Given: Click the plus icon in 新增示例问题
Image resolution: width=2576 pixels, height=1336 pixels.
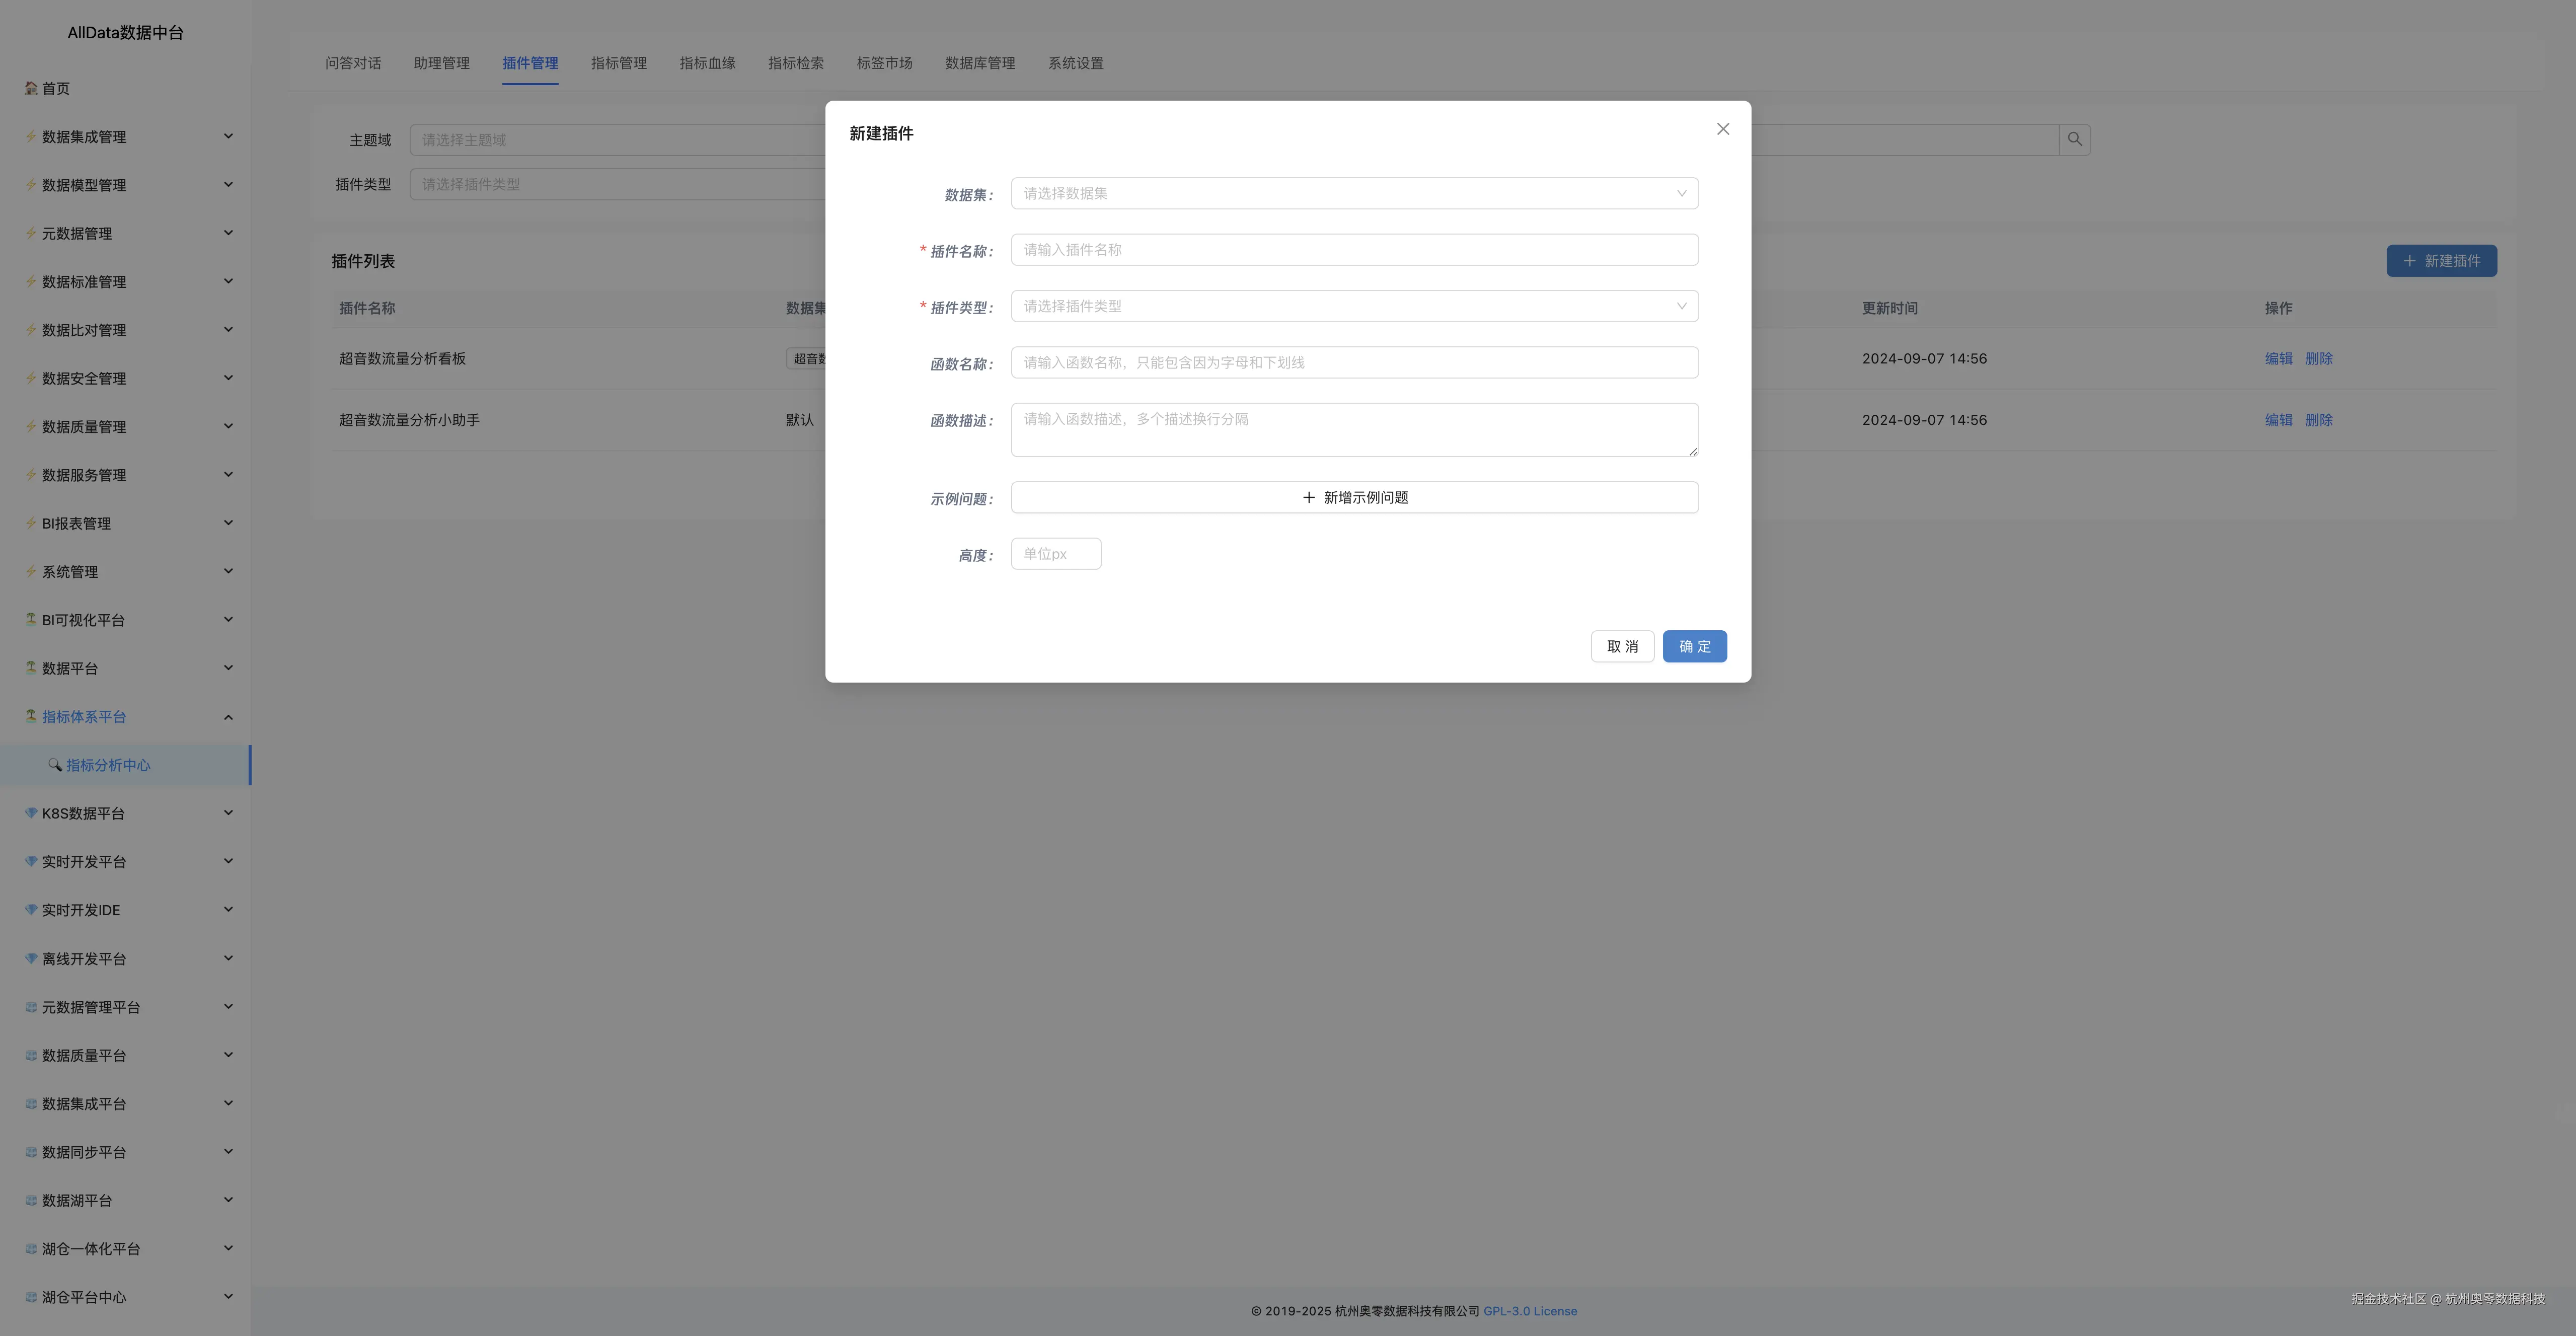Looking at the screenshot, I should point(1308,498).
